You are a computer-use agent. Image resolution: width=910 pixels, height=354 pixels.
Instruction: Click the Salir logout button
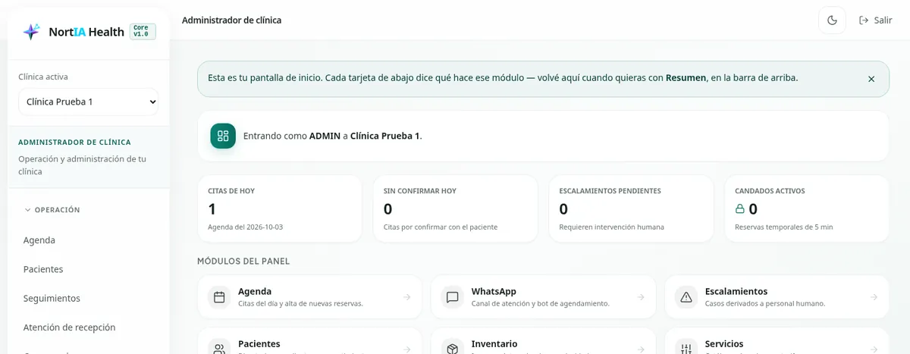click(x=875, y=20)
